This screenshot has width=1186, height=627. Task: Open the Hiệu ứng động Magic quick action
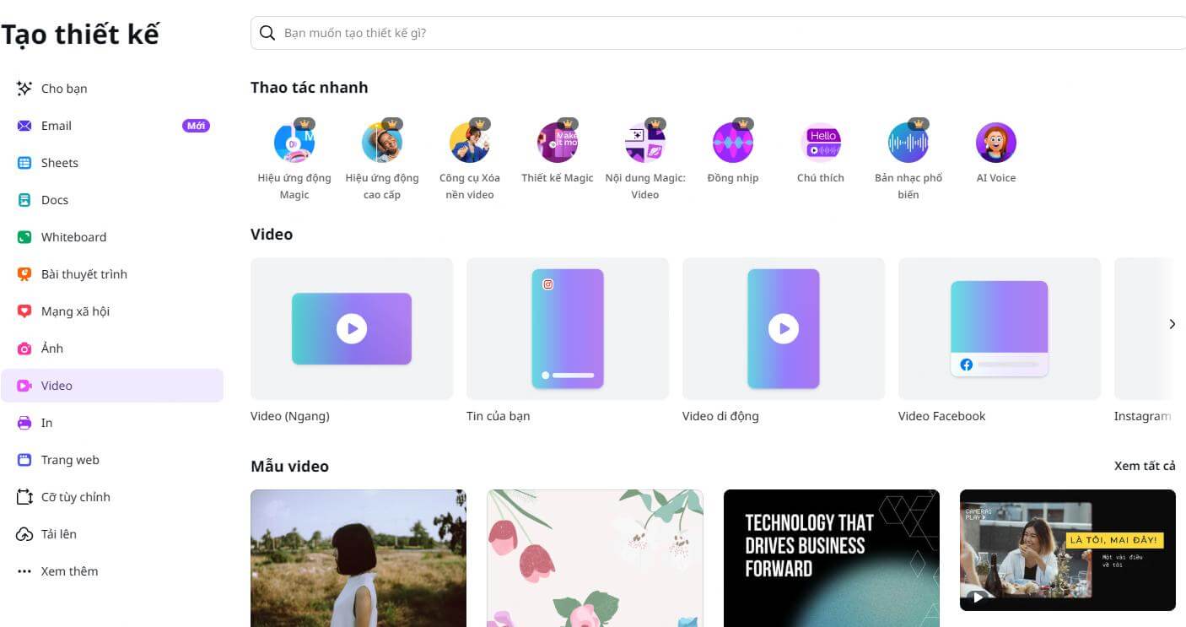tap(294, 143)
